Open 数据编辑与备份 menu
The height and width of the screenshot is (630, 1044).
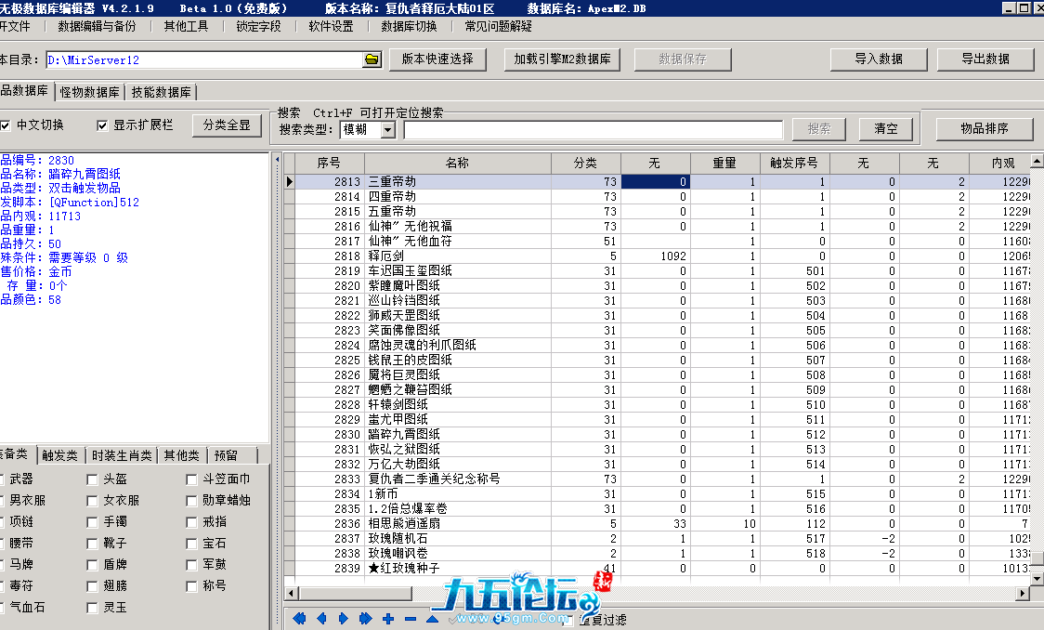click(x=97, y=26)
